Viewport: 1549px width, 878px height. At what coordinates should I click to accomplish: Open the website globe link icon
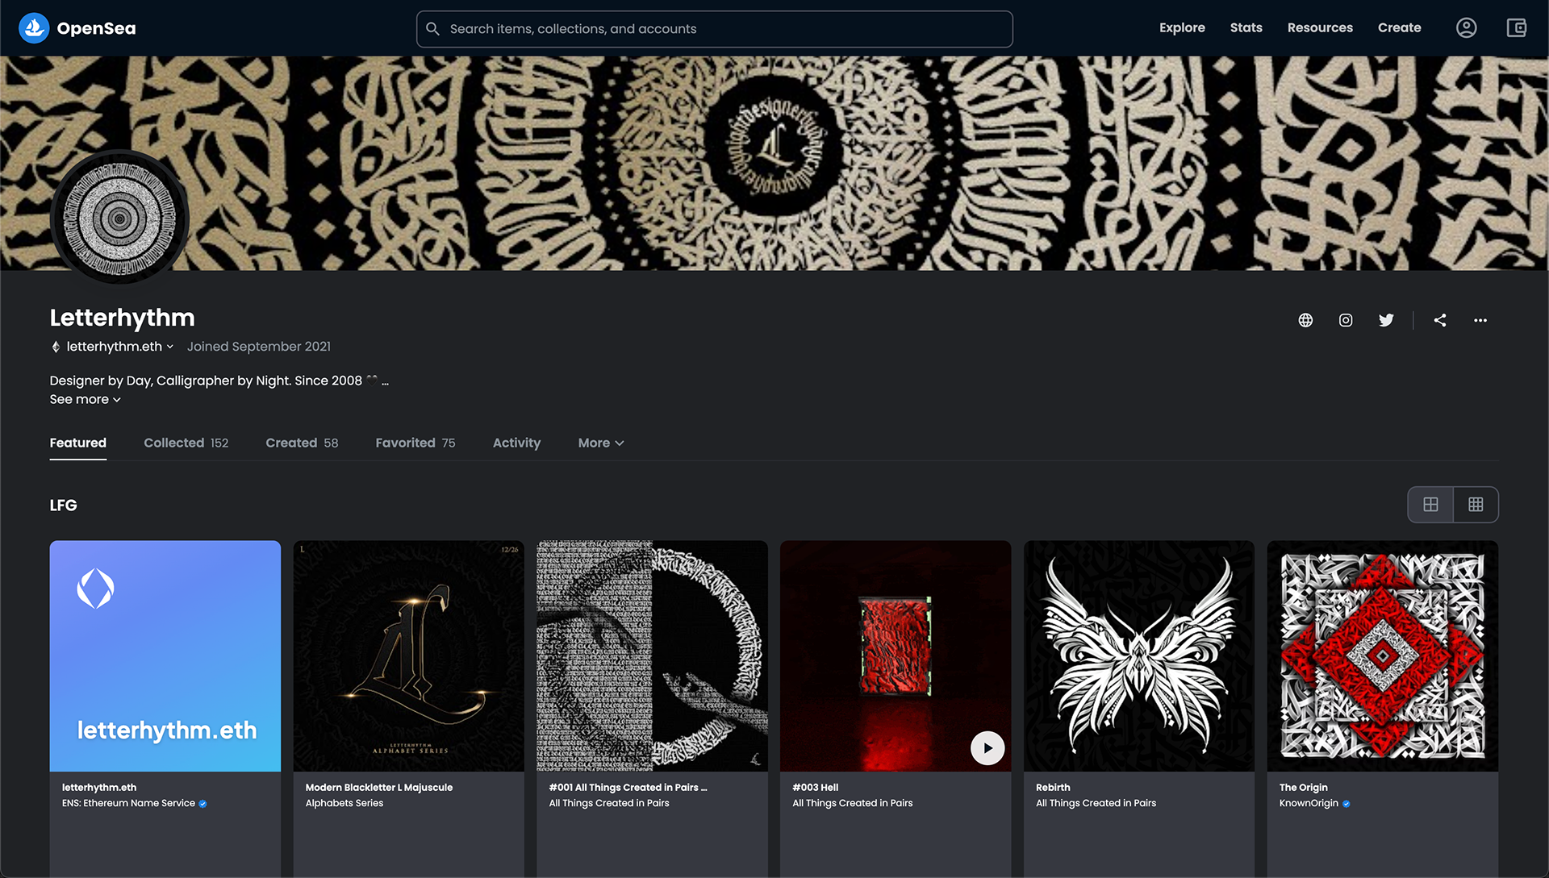pyautogui.click(x=1305, y=320)
